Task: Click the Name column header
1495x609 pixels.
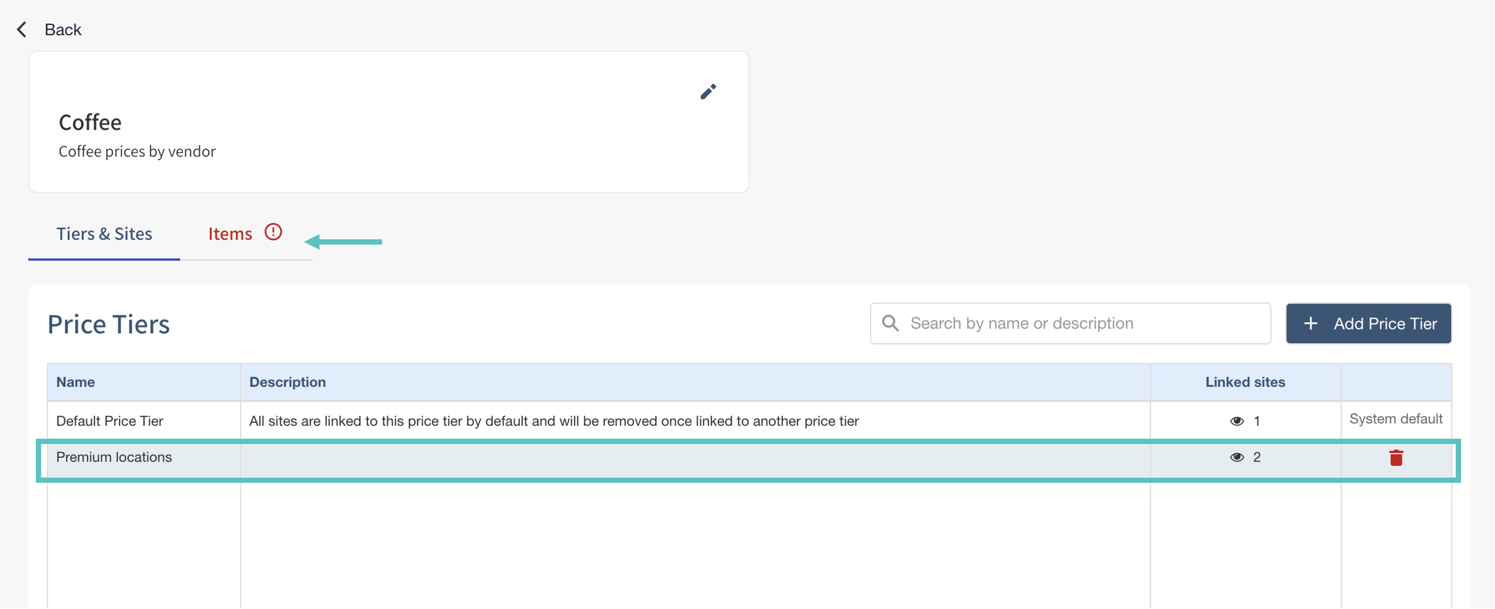Action: (x=75, y=382)
